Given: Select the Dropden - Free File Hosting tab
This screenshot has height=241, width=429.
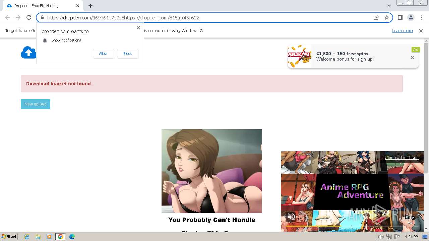Looking at the screenshot, I should [x=42, y=6].
